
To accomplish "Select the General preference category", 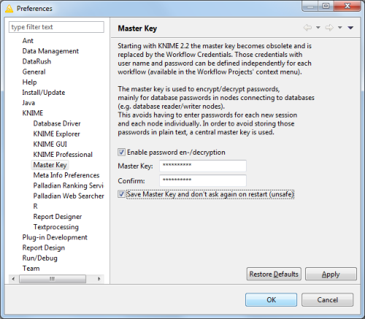I will (34, 72).
